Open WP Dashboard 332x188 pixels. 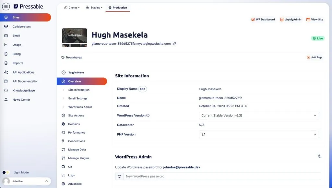point(263,19)
